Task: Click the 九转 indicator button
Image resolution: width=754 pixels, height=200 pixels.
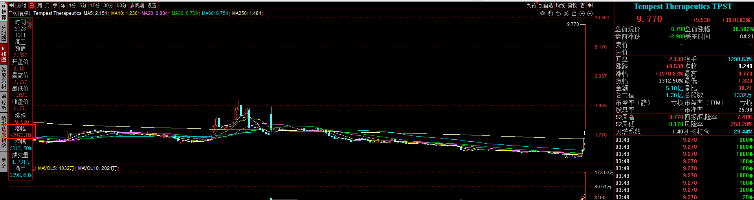Action: click(x=532, y=5)
